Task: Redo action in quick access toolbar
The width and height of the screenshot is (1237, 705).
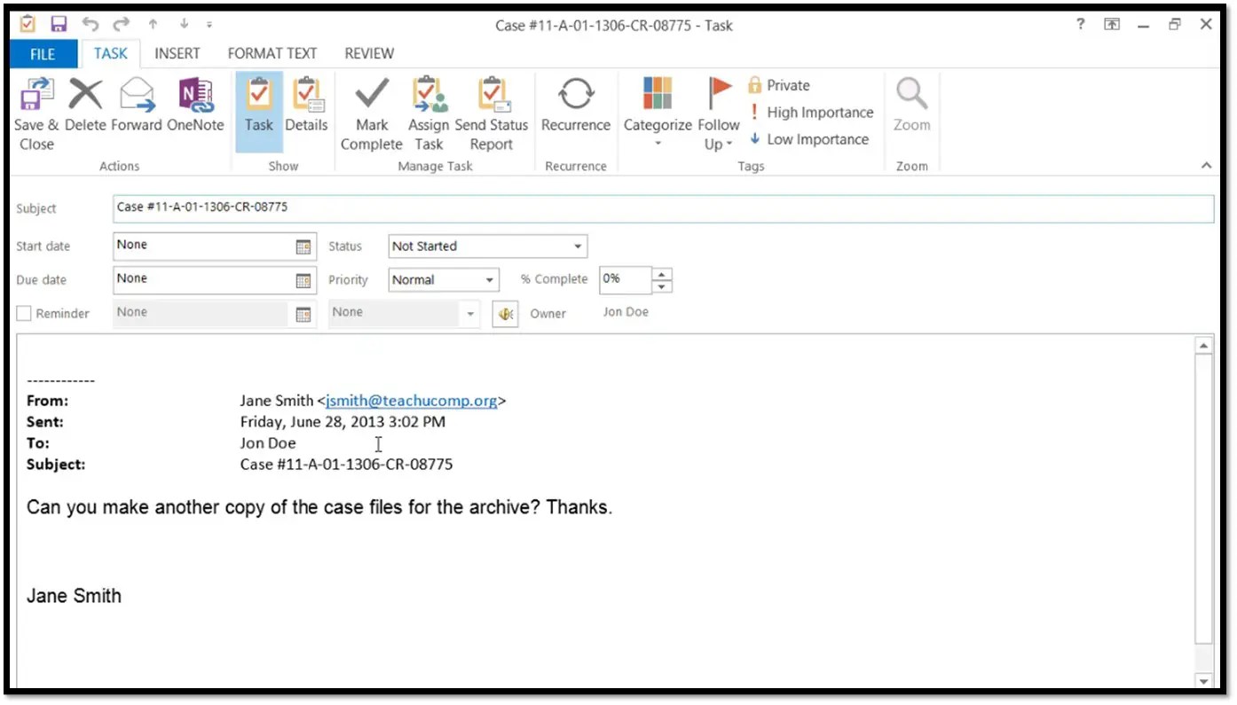Action: pyautogui.click(x=122, y=24)
